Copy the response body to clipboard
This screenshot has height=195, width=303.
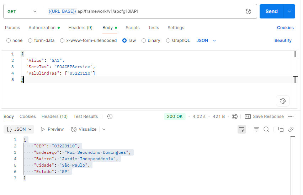[281, 129]
